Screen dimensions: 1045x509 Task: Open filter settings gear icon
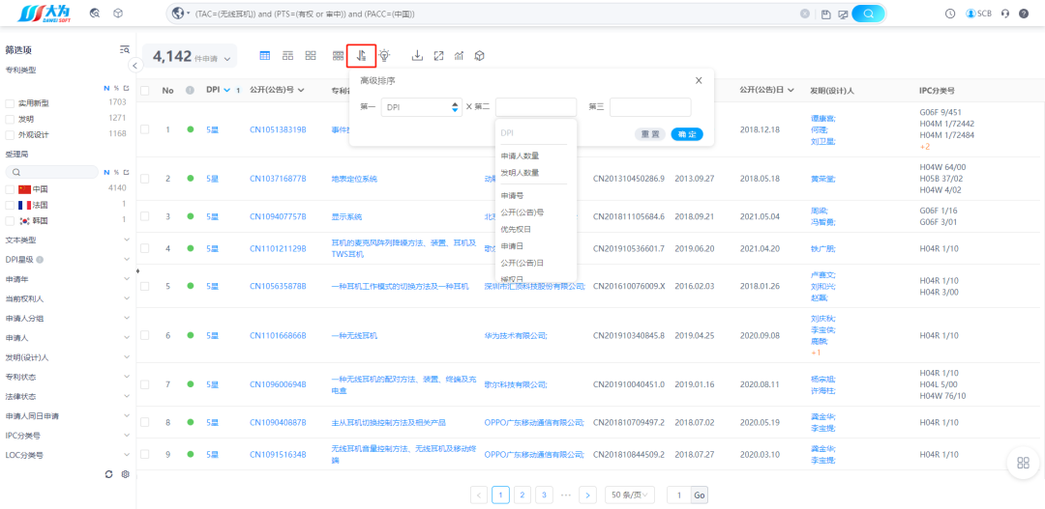point(125,474)
